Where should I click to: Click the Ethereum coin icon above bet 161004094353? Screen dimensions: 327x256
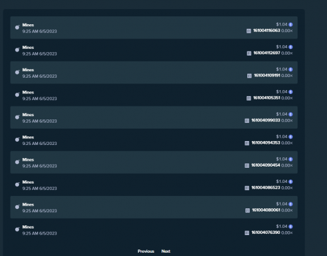point(290,136)
